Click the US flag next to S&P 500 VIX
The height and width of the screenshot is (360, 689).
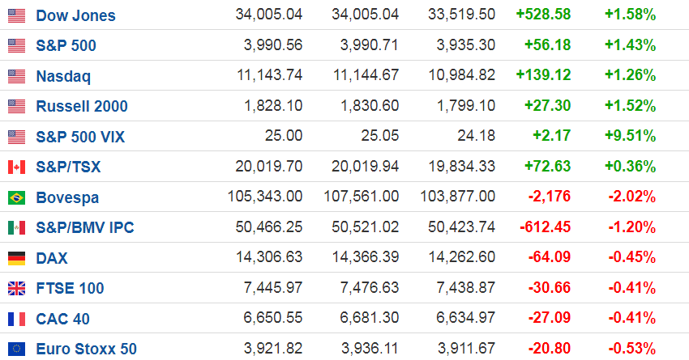tap(16, 138)
